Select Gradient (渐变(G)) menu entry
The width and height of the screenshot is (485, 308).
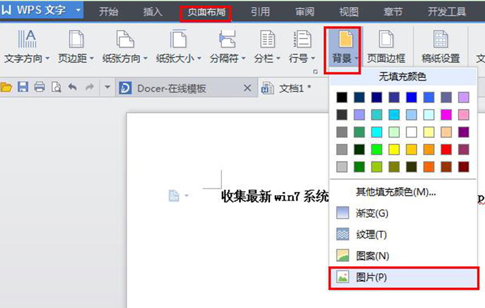pyautogui.click(x=372, y=213)
